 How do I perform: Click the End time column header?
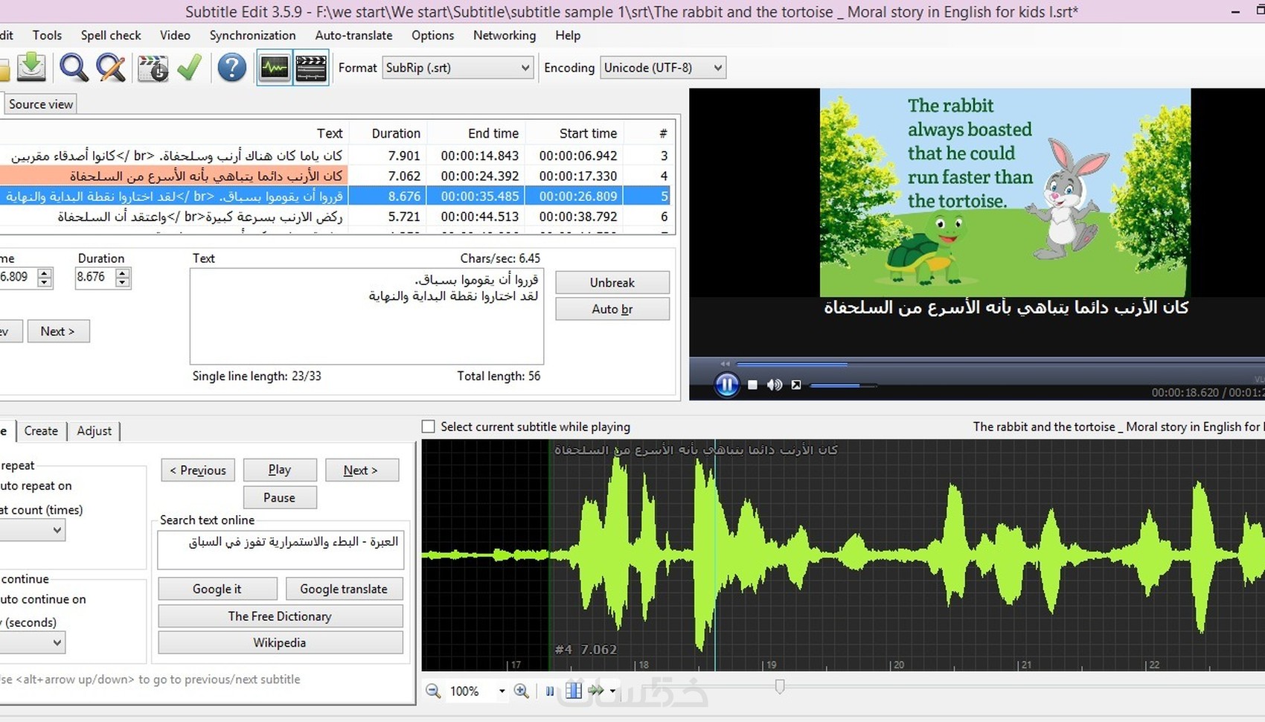[x=477, y=133]
